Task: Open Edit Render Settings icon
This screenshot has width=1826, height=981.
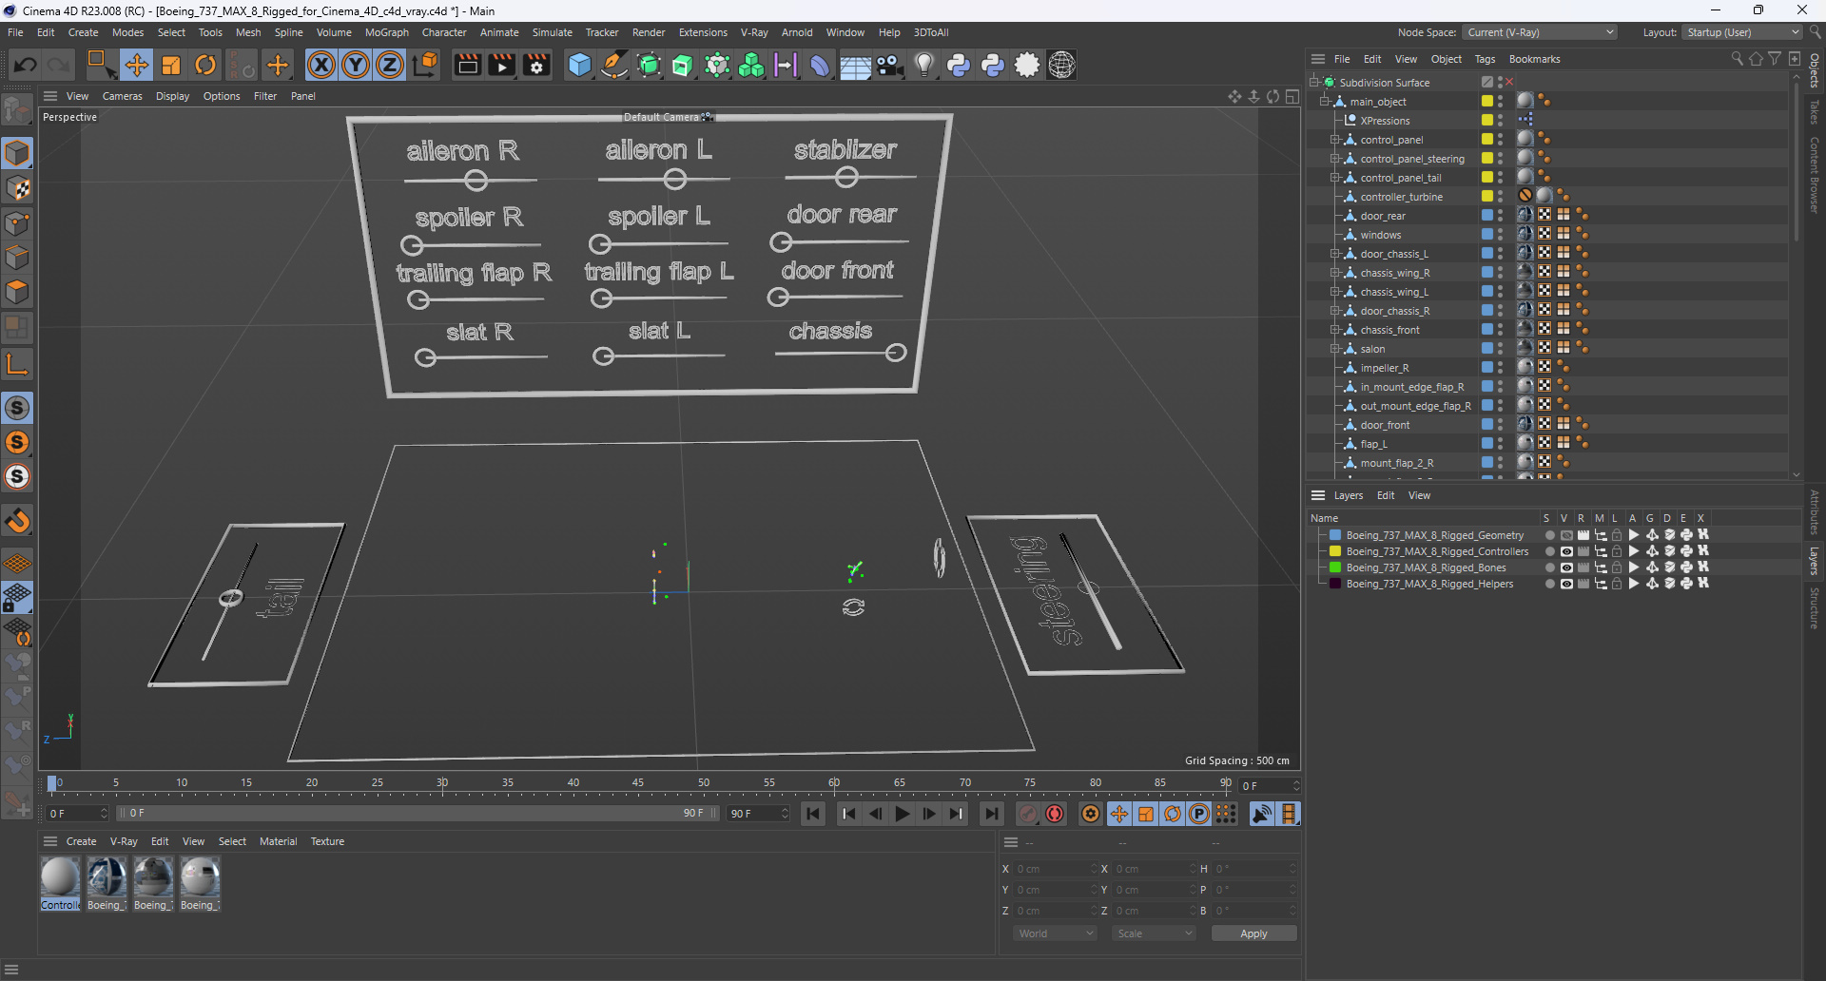Action: click(536, 65)
